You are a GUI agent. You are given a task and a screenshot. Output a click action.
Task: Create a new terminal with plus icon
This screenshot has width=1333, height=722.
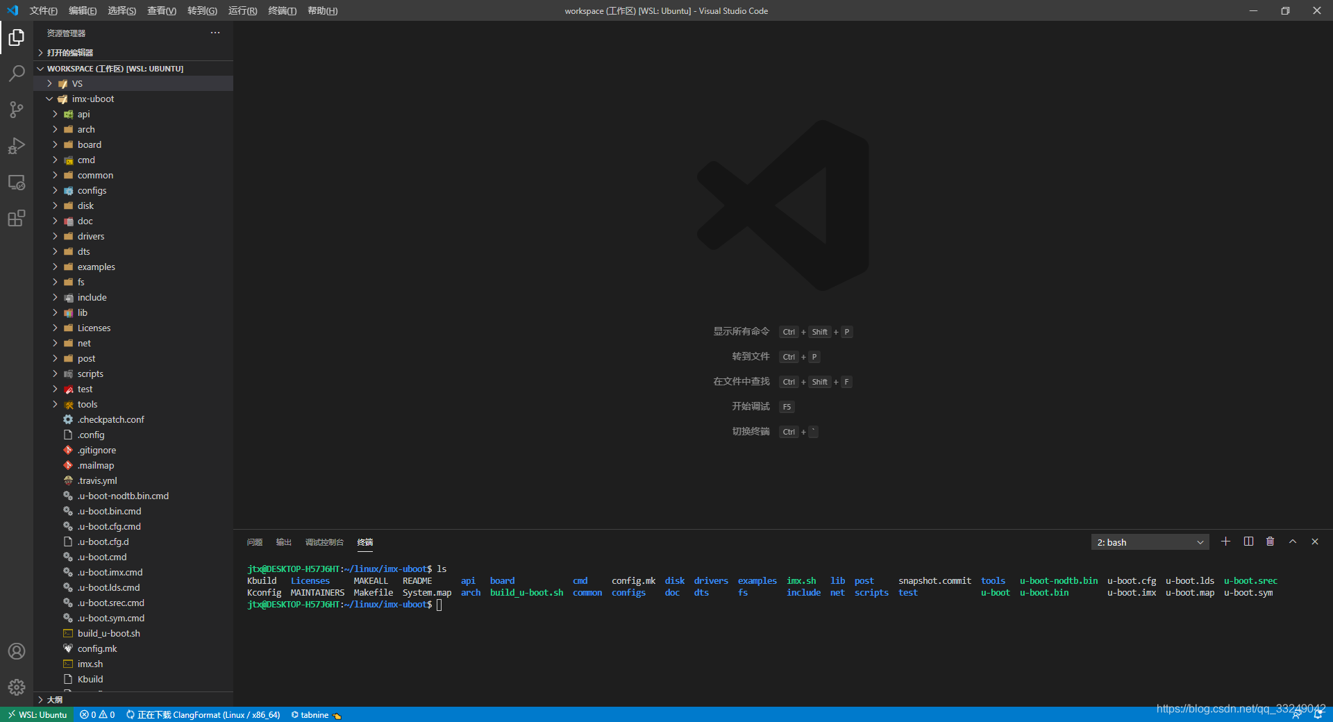1225,541
